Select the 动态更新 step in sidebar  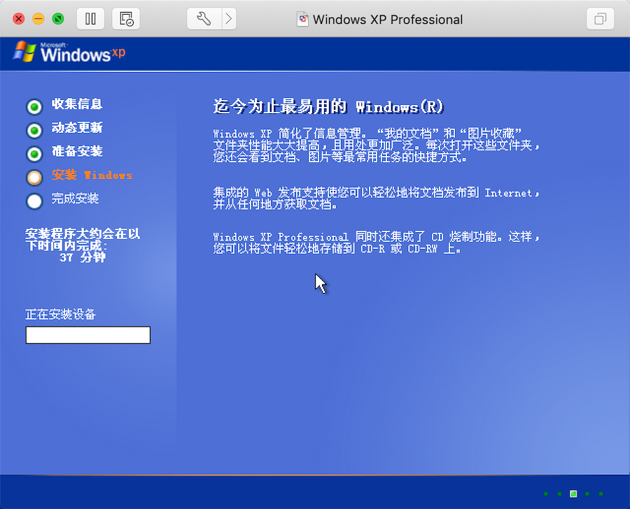[x=76, y=129]
